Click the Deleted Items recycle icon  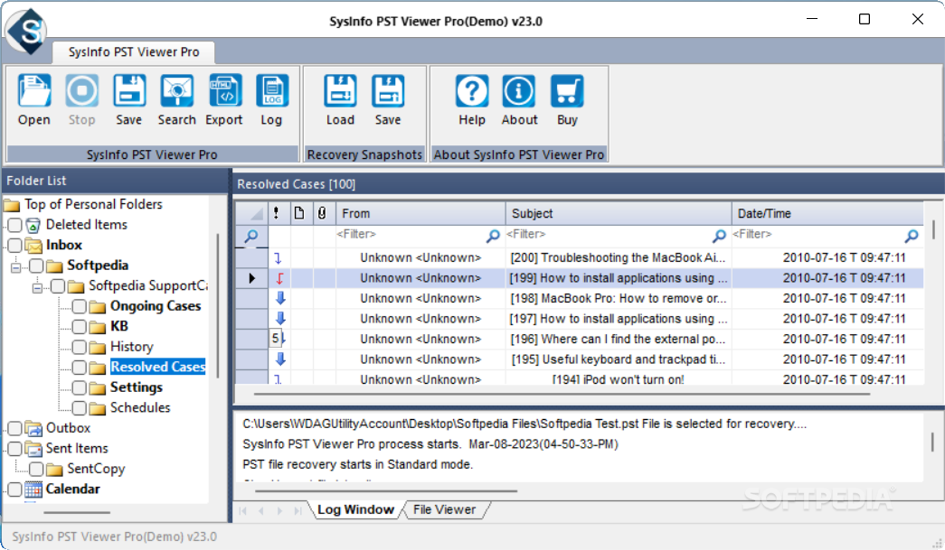[x=33, y=226]
